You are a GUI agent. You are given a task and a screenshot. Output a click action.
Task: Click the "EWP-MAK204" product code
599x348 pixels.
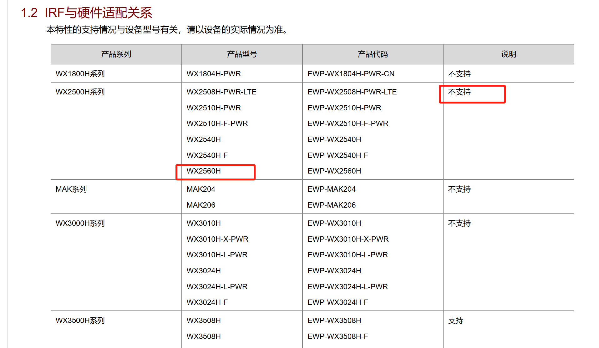click(x=331, y=189)
